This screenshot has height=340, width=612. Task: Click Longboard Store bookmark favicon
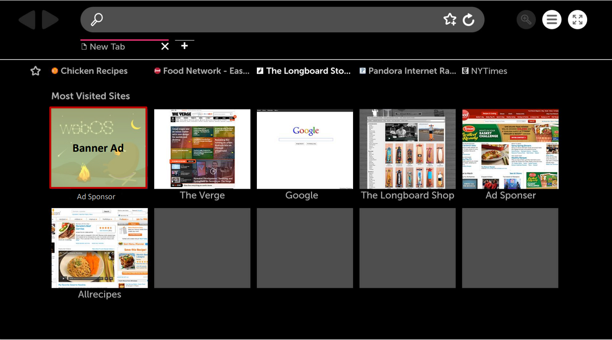coord(260,71)
